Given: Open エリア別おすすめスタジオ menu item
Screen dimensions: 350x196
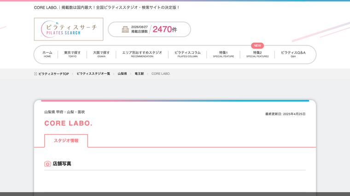Looking at the screenshot, I should [x=142, y=54].
